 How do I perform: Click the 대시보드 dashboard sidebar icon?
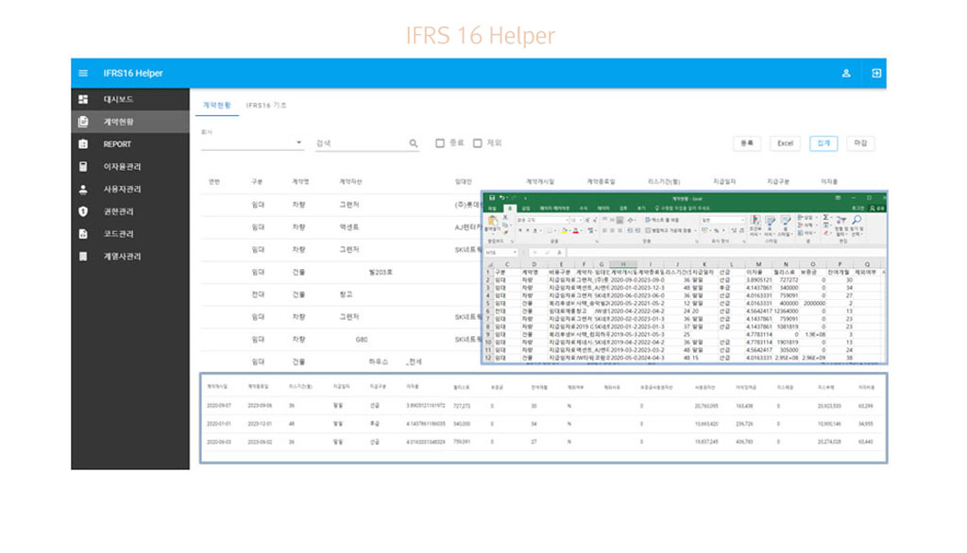[83, 99]
